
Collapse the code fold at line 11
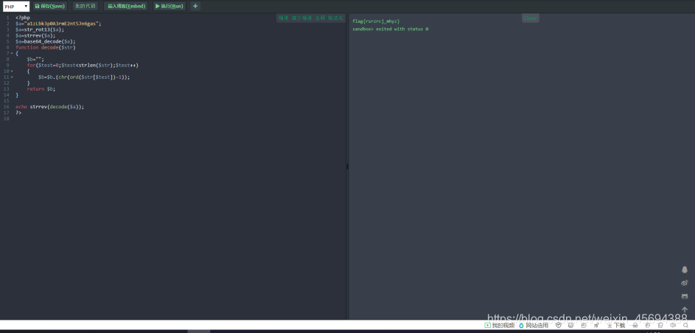coord(12,77)
